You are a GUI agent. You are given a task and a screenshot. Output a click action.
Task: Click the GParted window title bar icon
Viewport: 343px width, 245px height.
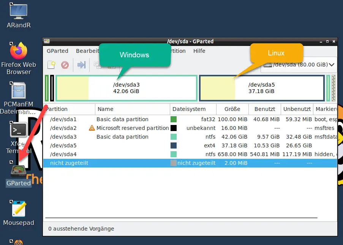pyautogui.click(x=47, y=41)
